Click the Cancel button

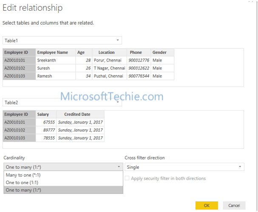[234, 205]
